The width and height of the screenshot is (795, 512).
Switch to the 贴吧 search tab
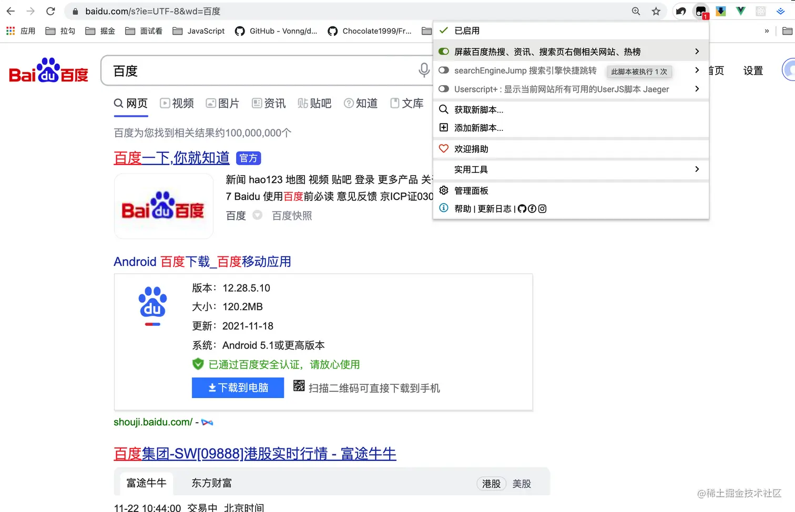[314, 104]
